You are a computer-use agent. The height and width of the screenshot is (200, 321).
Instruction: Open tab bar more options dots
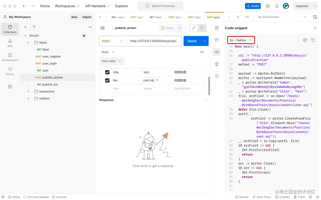247,17
